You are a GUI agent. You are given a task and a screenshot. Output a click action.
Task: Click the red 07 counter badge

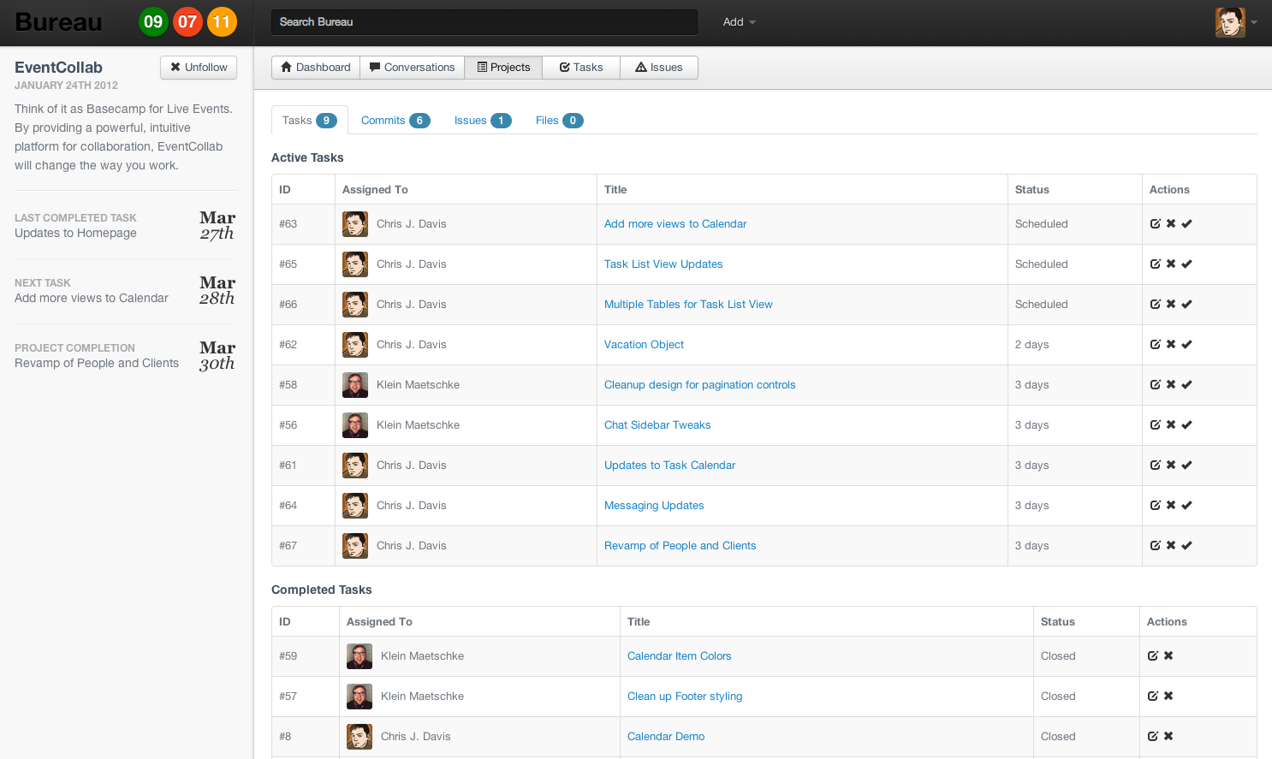pyautogui.click(x=187, y=22)
